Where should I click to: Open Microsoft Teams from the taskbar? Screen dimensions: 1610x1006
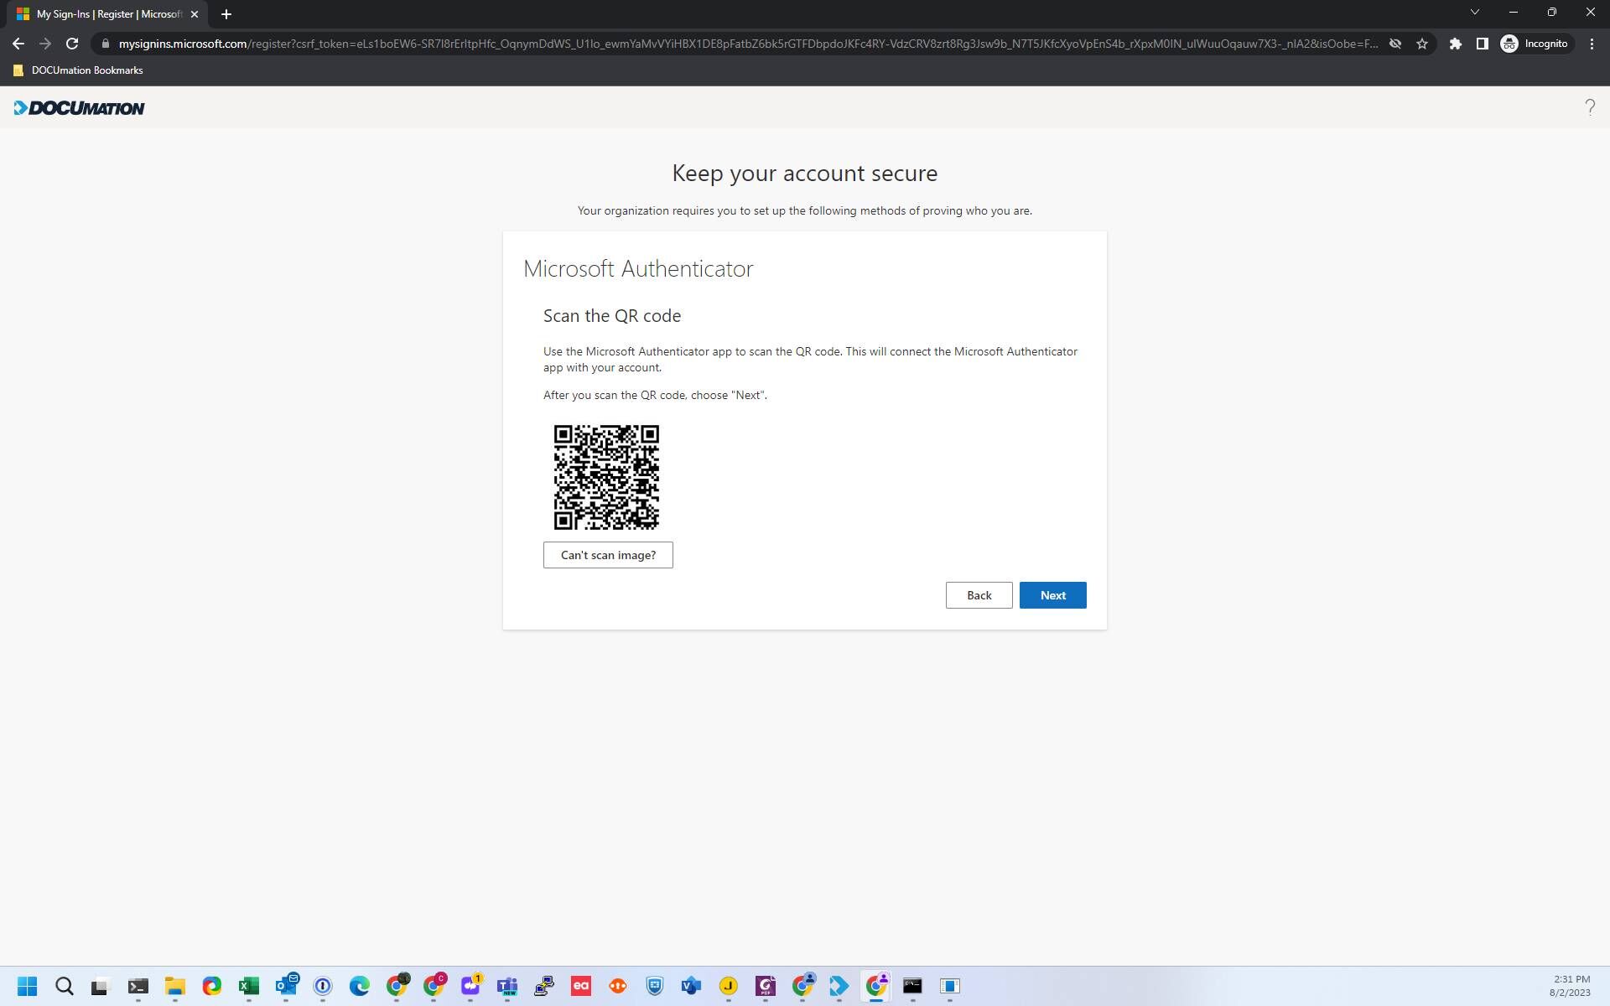tap(507, 987)
